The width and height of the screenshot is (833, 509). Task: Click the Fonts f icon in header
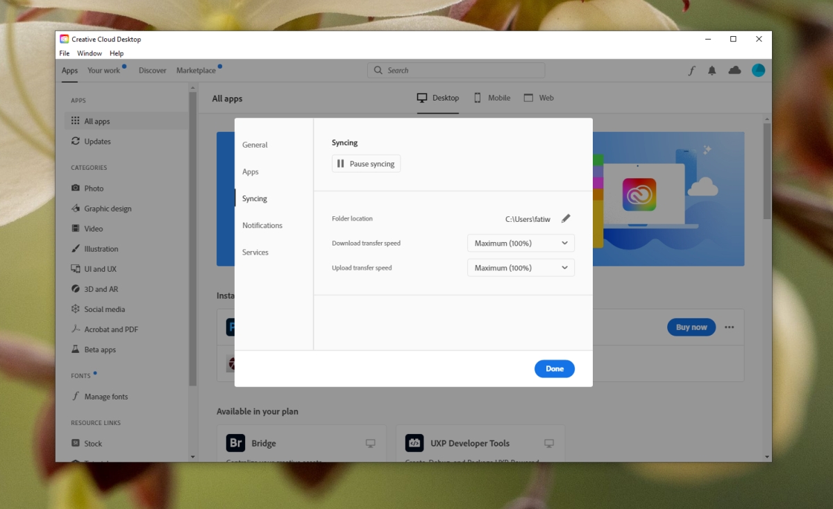691,70
